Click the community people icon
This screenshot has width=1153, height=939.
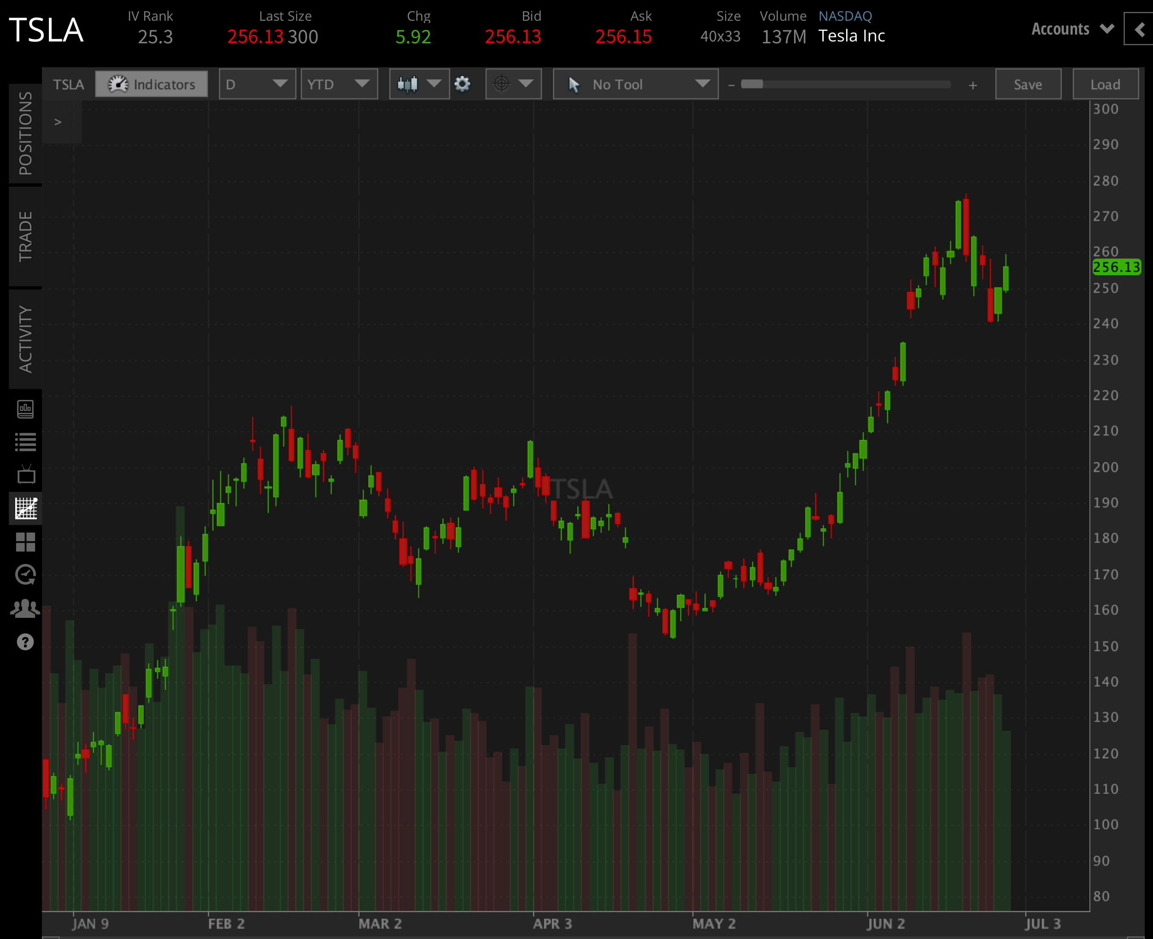click(25, 608)
